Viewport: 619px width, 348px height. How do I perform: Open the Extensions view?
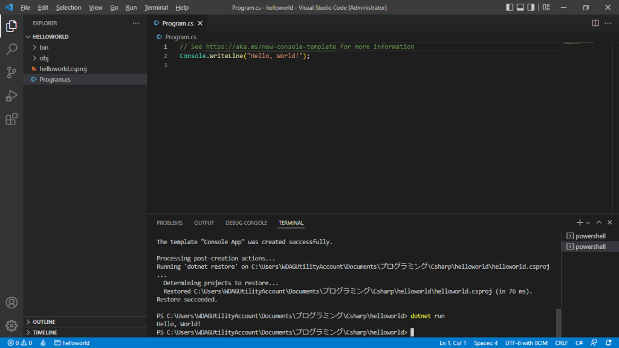(11, 118)
